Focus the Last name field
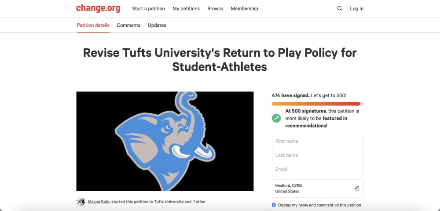Viewport: 440px width, 211px height. pos(318,155)
